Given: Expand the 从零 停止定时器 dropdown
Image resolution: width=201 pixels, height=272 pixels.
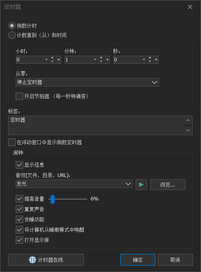Looking at the screenshot, I should click(87, 82).
